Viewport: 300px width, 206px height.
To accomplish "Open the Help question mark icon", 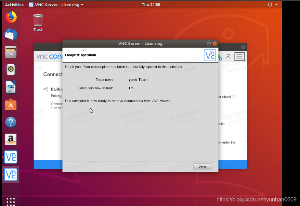I will (11, 122).
